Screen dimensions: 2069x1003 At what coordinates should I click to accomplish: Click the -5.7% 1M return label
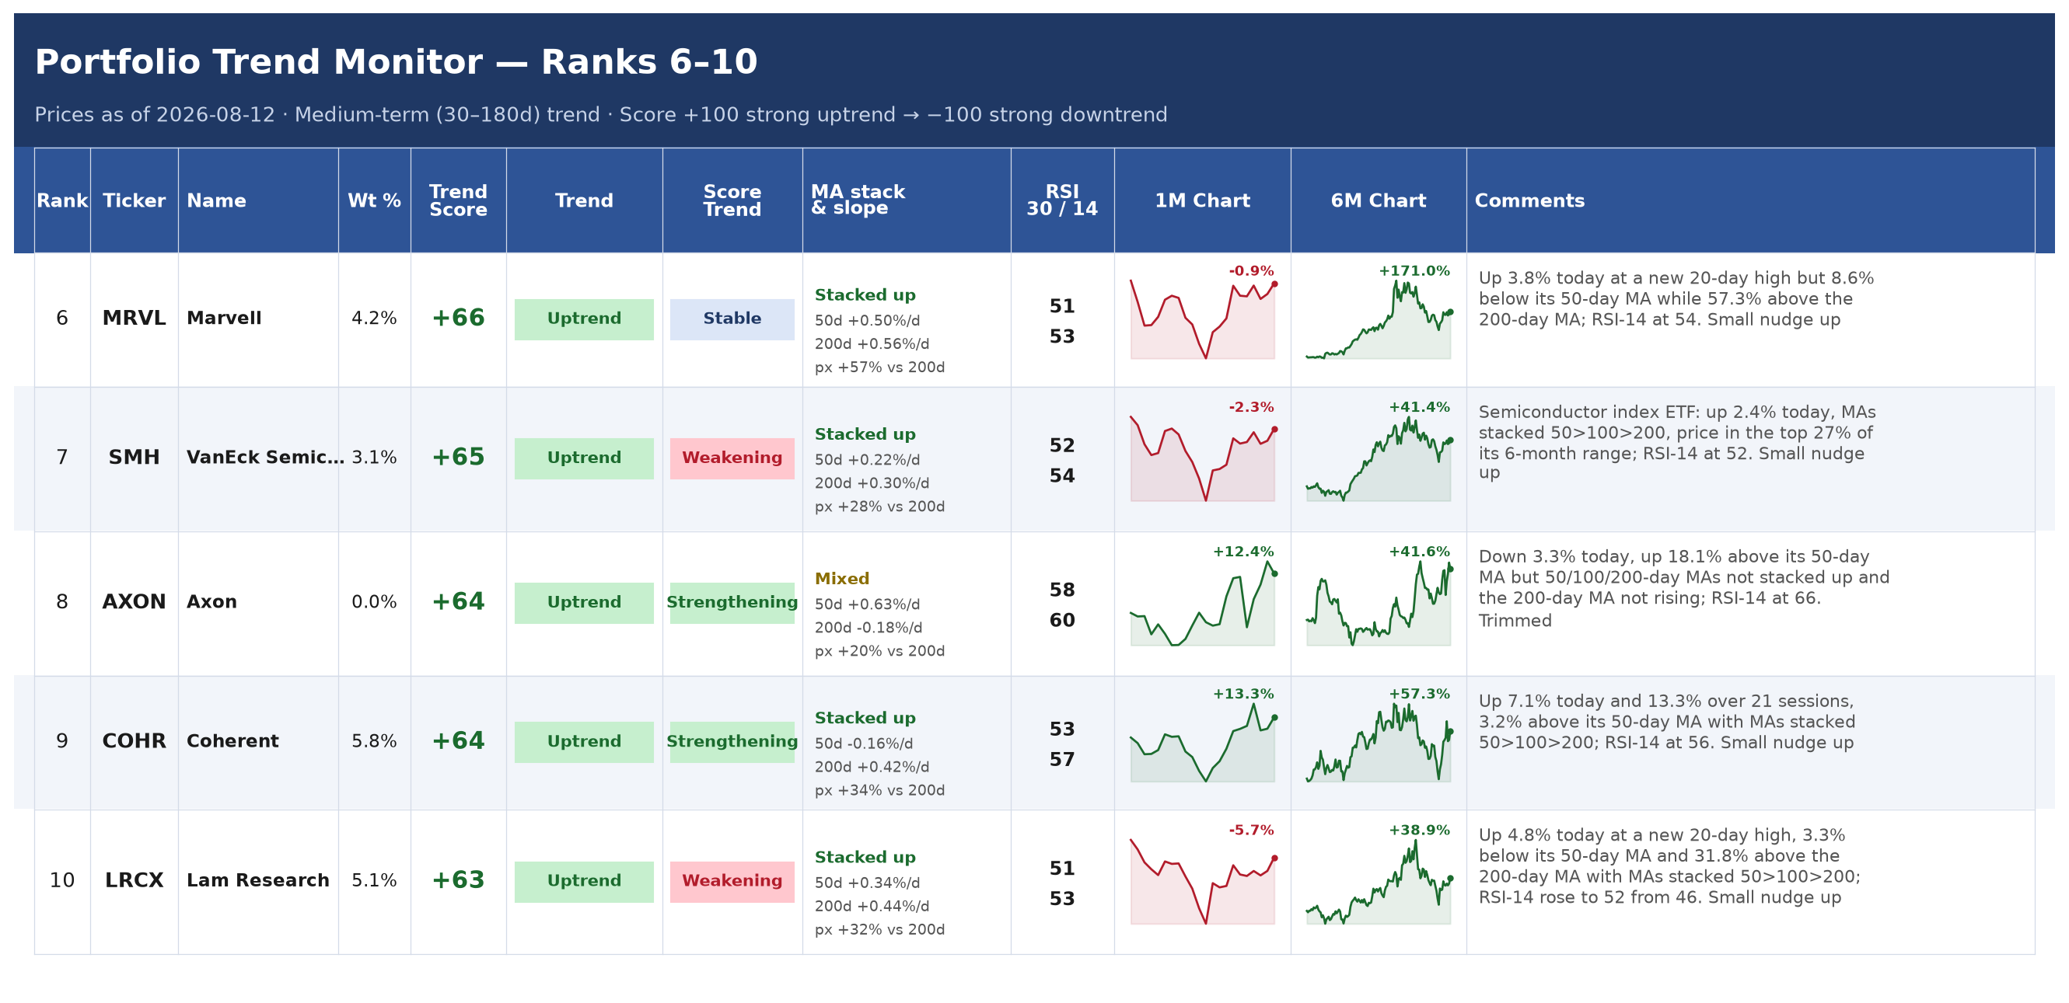[x=1251, y=831]
